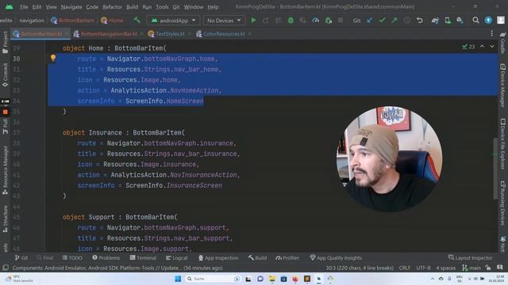Open the main Git branch selector

coord(471,268)
